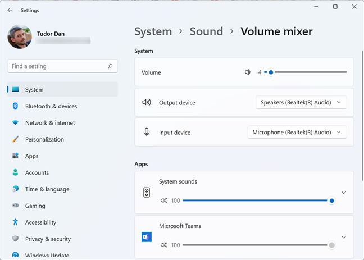Maximize the Settings window
The height and width of the screenshot is (260, 364).
click(x=335, y=7)
